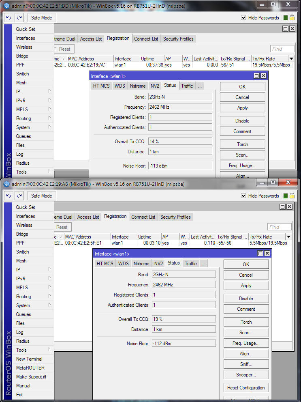Sort by Uptime column in top table

[x=152, y=59]
